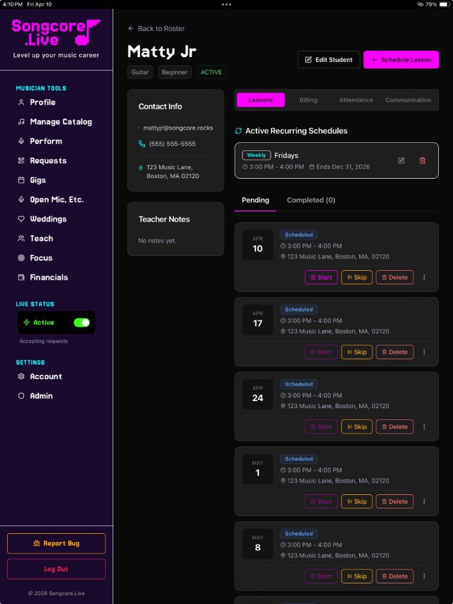Open Weddings heart icon

[x=21, y=219]
